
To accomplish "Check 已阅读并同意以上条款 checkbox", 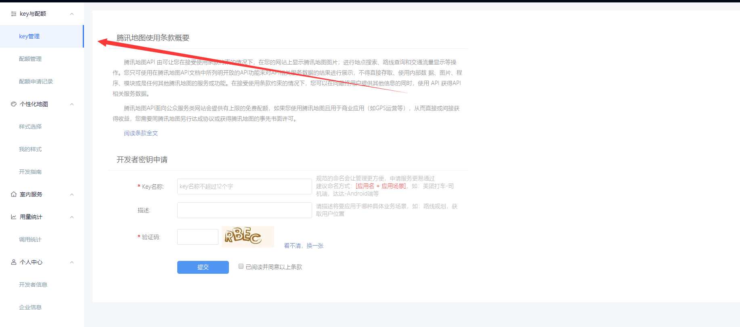I will 241,266.
